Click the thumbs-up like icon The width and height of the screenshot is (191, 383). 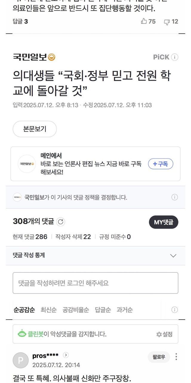point(144,21)
